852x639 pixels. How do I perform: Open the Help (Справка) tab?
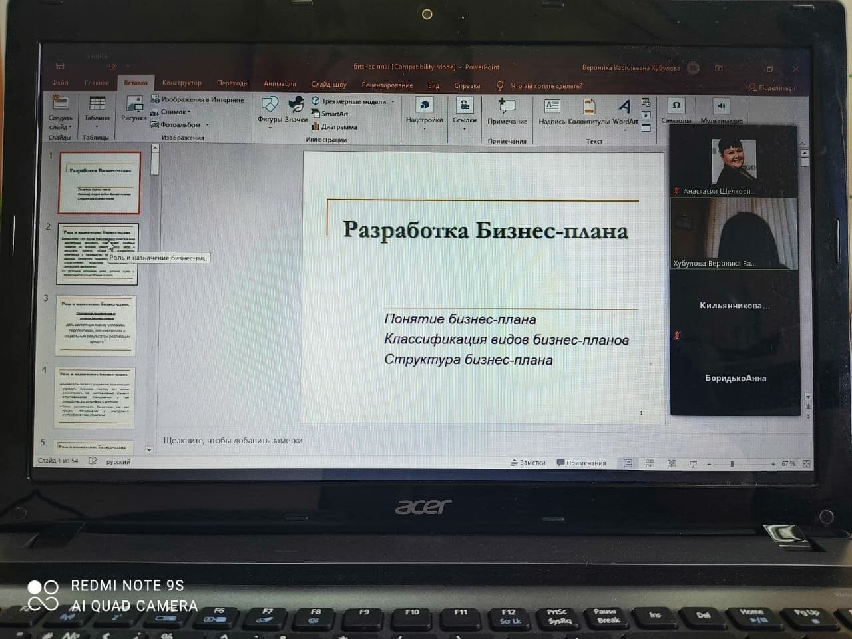(x=467, y=85)
